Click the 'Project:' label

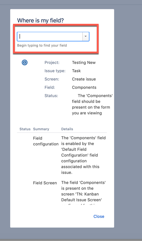(52, 62)
